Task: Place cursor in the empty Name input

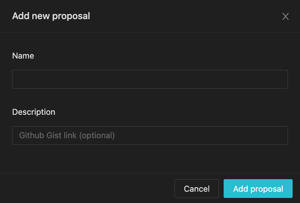Action: point(150,79)
